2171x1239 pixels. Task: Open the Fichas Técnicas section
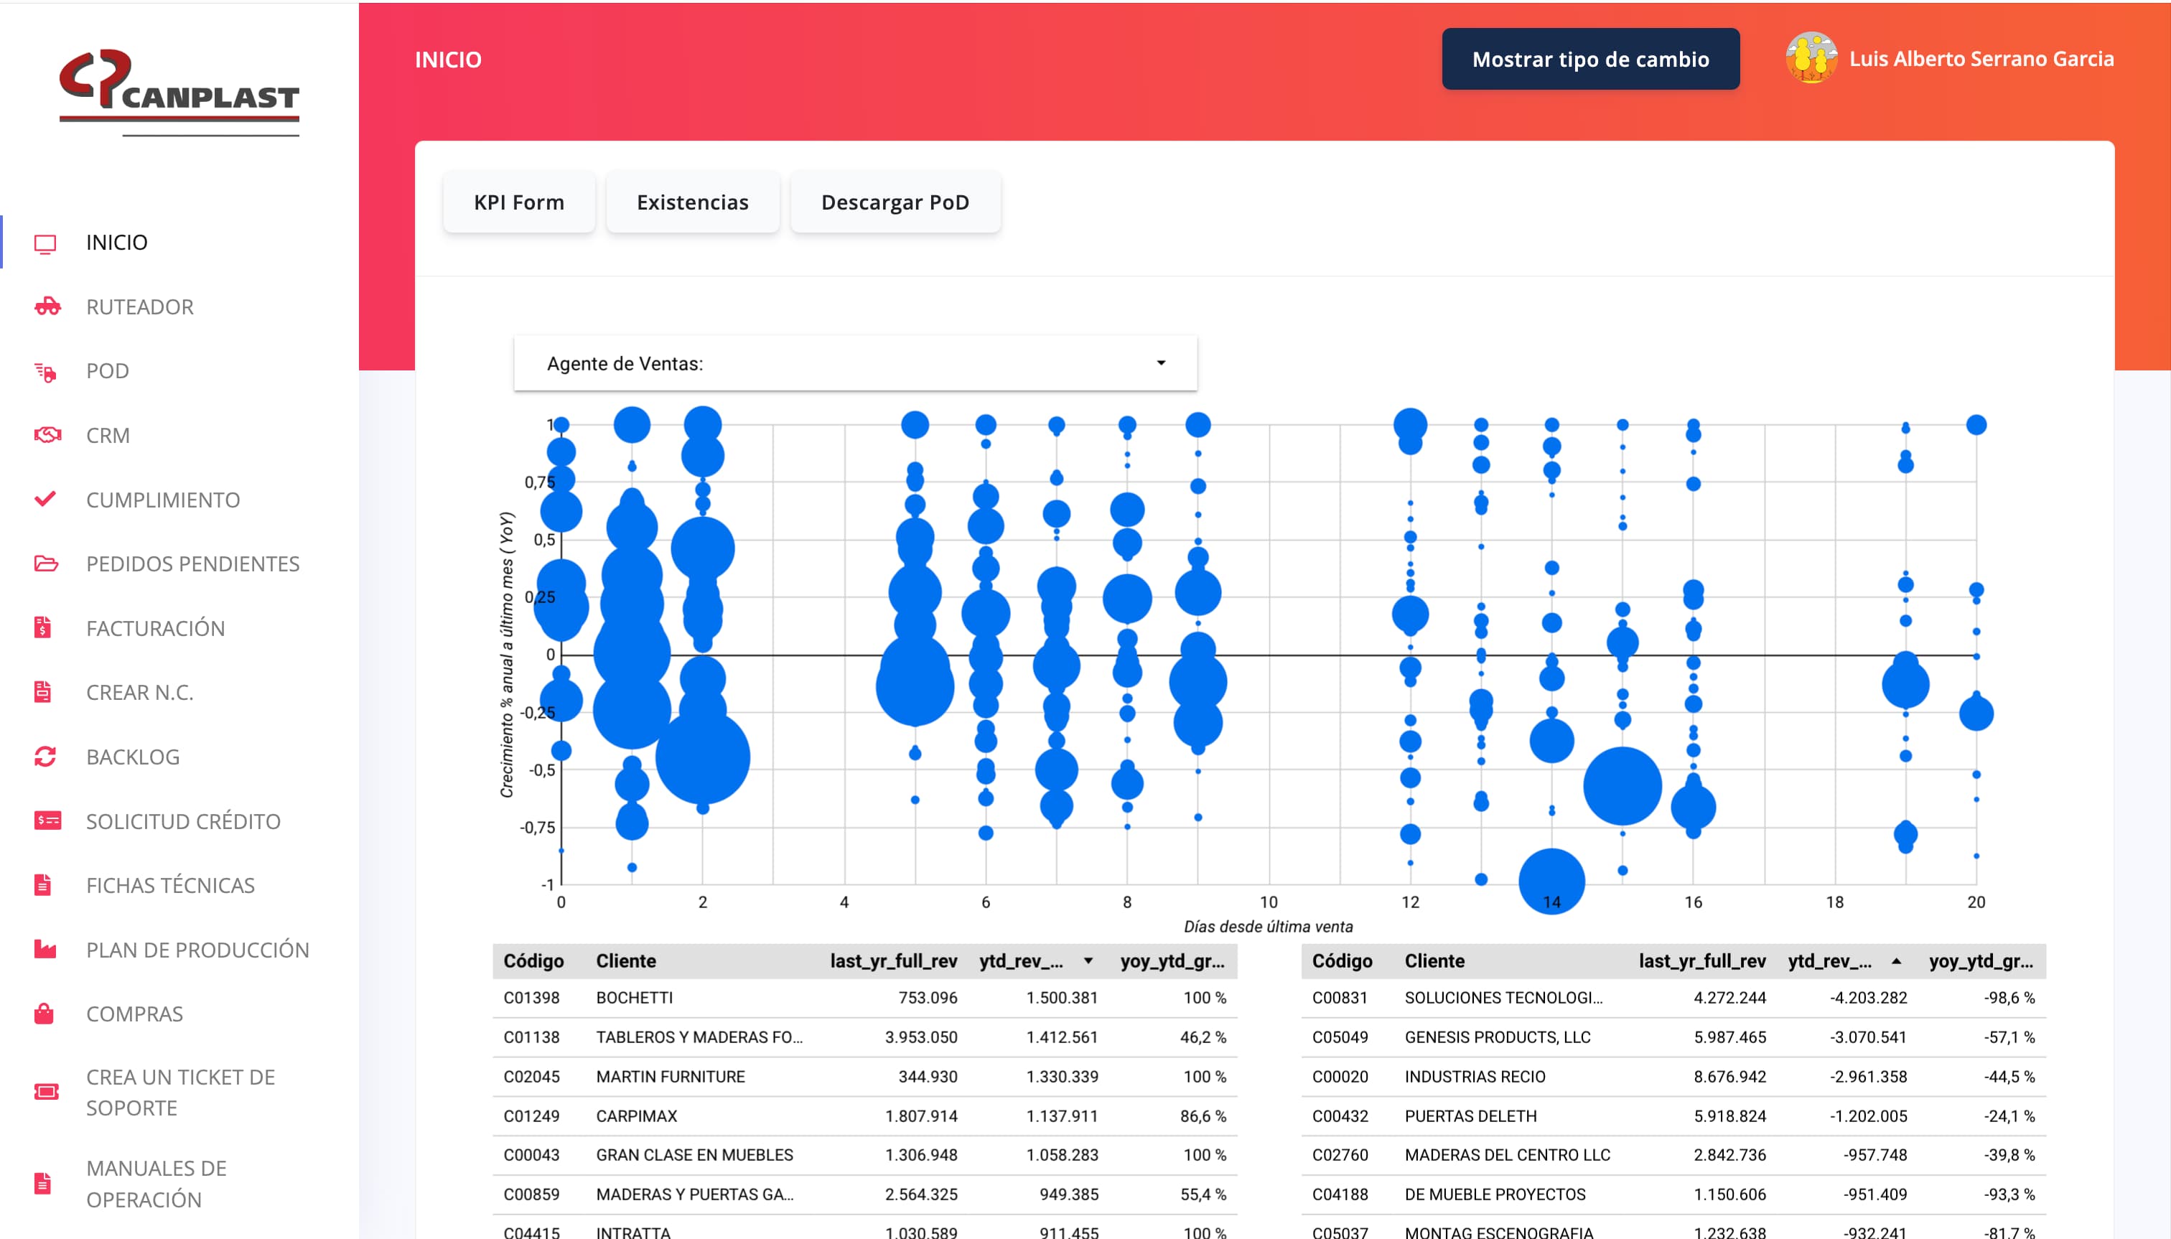click(169, 885)
